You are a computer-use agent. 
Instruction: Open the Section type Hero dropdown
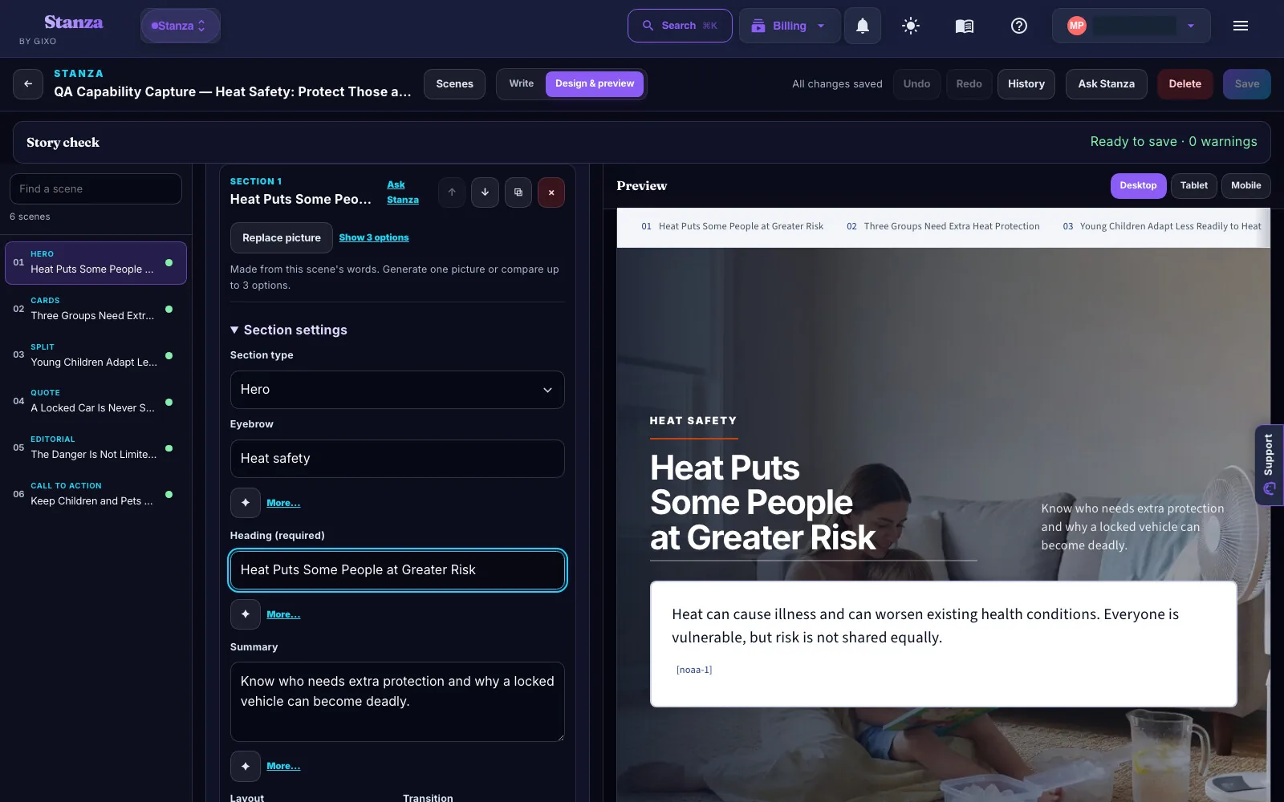coord(397,390)
